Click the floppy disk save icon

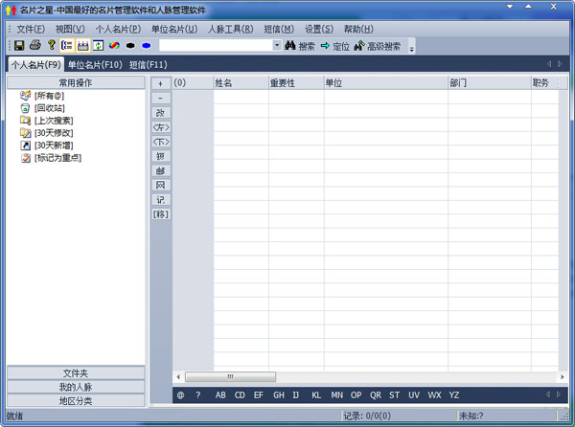point(19,45)
